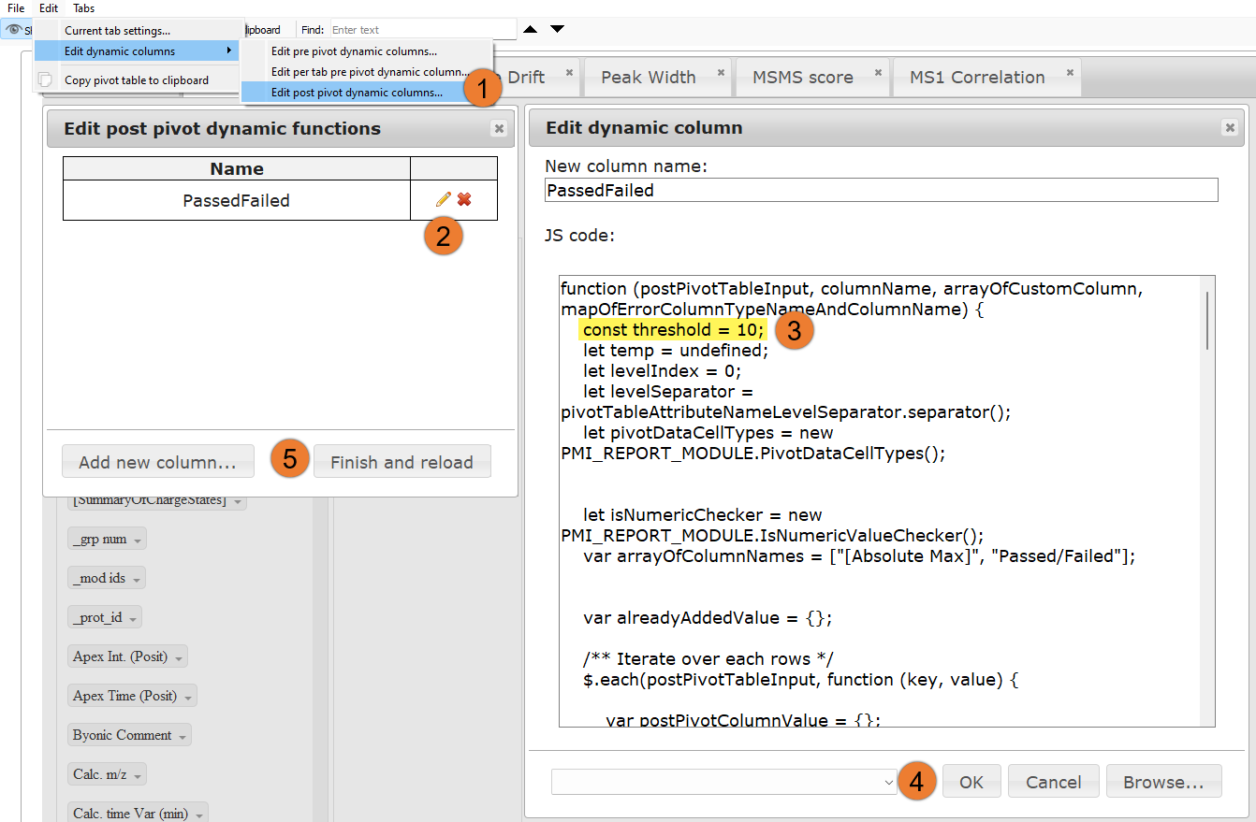Switch to the MS1 Correlation tab

click(x=977, y=78)
